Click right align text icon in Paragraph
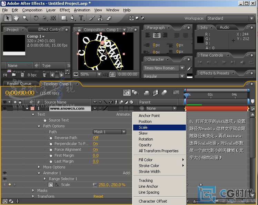The height and width of the screenshot is (205, 258). [x=165, y=35]
